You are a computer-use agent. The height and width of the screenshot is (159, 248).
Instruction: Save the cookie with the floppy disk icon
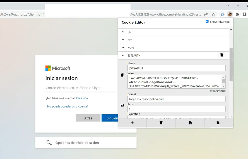click(x=122, y=105)
